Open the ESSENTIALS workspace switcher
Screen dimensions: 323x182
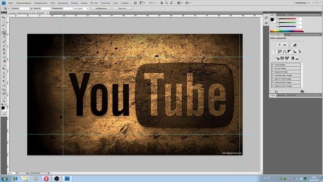click(302, 3)
